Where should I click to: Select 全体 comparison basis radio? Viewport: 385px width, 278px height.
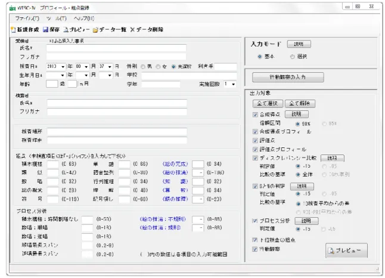pos(297,175)
